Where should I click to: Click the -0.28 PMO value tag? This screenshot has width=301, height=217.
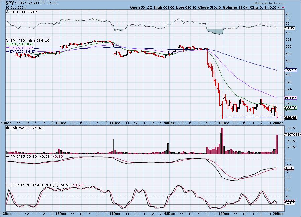click(289, 168)
